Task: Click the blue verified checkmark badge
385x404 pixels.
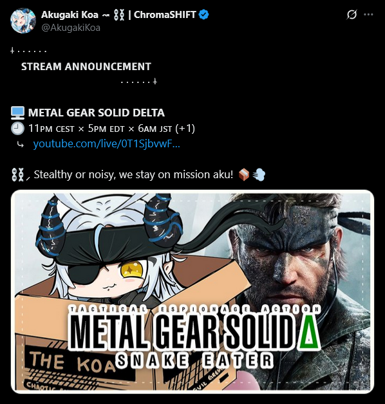Action: coord(203,15)
